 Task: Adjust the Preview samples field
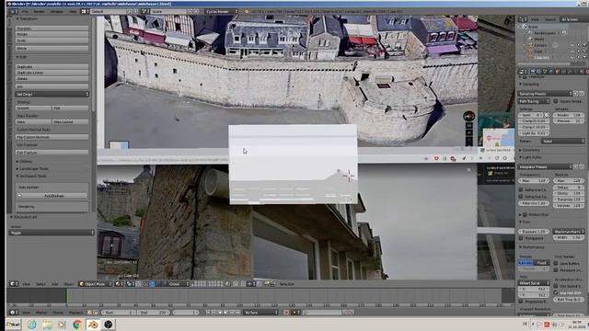pyautogui.click(x=569, y=120)
